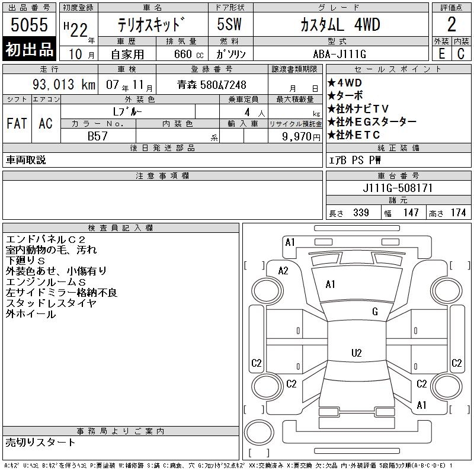Click the grade text カスタムL 4WD

point(340,24)
